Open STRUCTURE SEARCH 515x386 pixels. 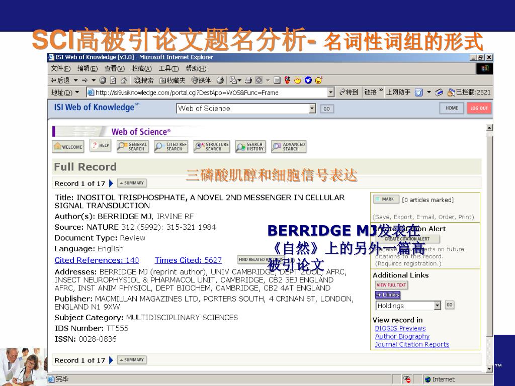coord(212,147)
